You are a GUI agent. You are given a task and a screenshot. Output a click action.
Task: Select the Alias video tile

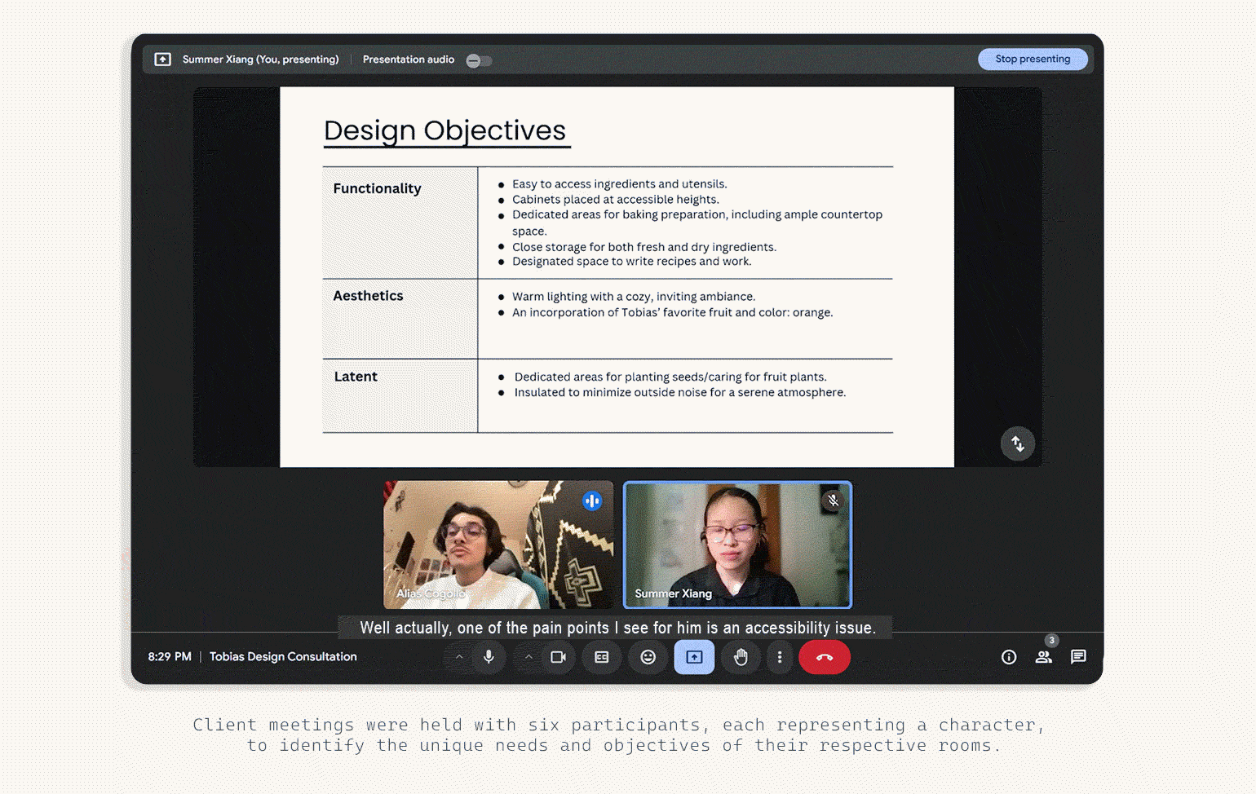[x=498, y=545]
